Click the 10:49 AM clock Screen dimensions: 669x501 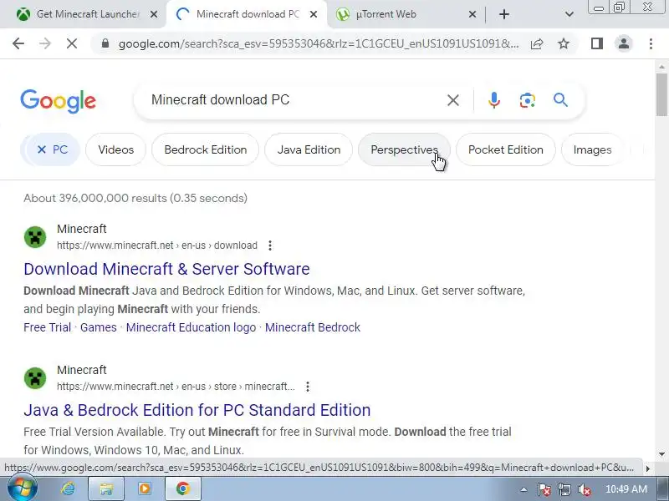(x=626, y=489)
